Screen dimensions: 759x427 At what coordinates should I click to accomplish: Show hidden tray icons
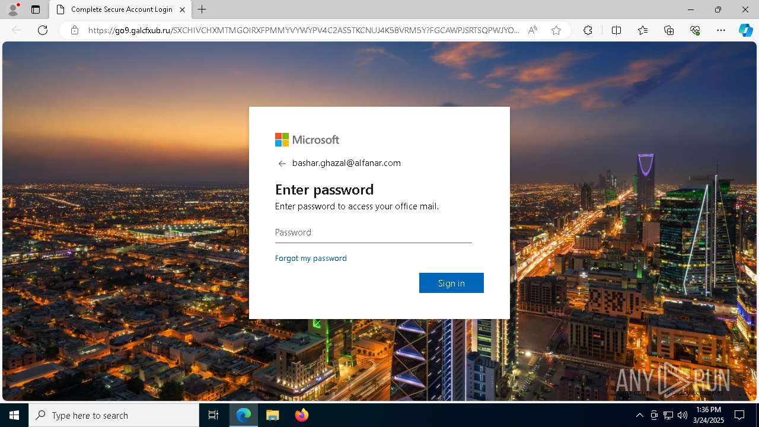(639, 415)
